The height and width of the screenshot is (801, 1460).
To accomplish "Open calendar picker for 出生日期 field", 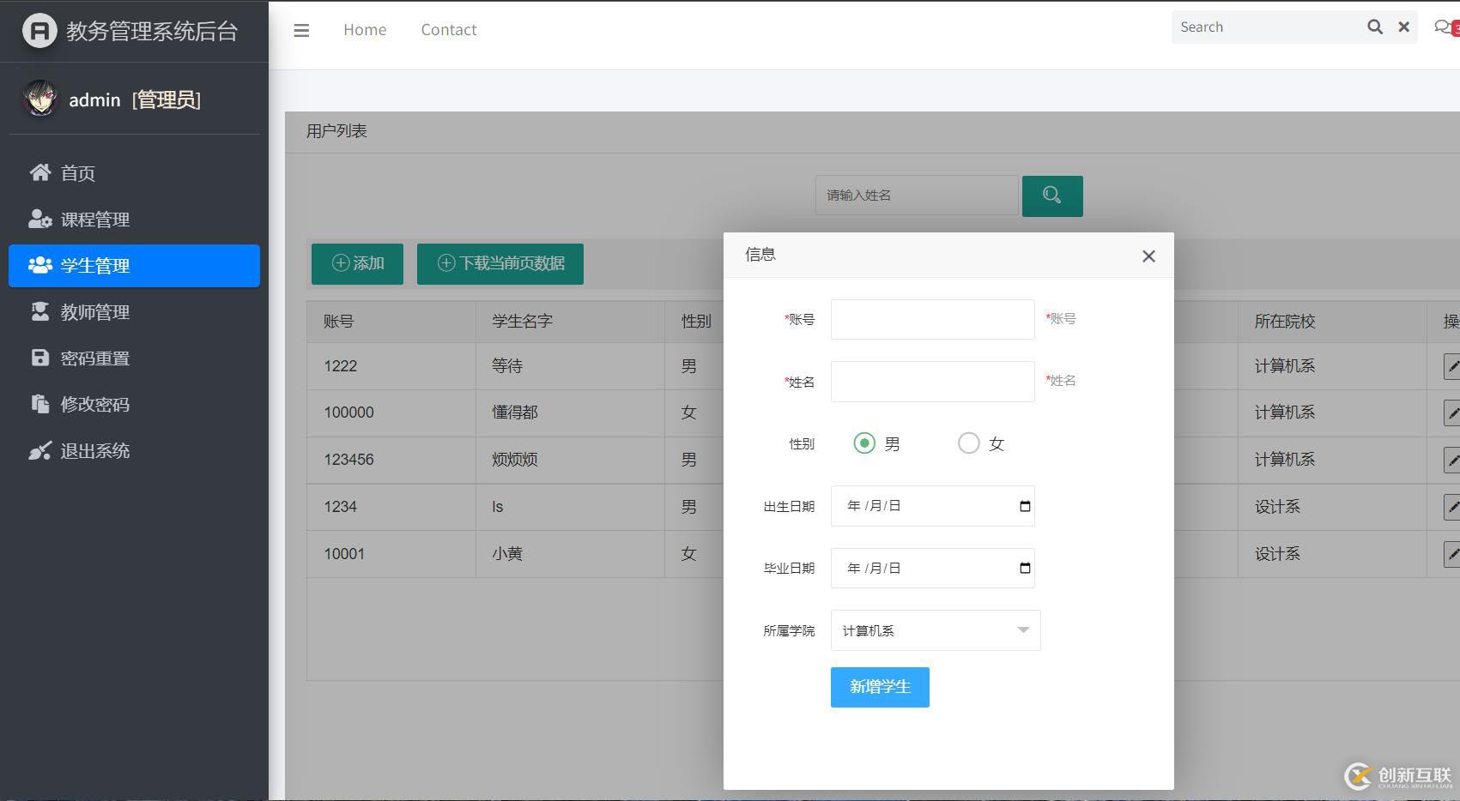I will (1024, 506).
